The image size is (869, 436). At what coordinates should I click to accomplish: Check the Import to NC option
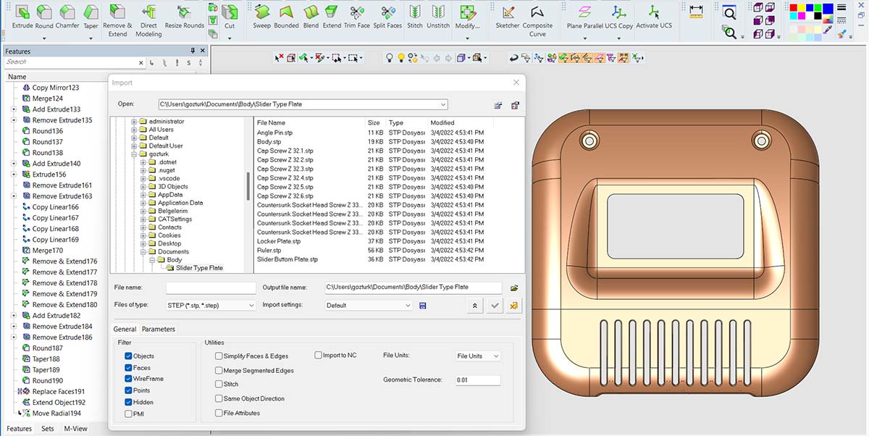click(318, 356)
